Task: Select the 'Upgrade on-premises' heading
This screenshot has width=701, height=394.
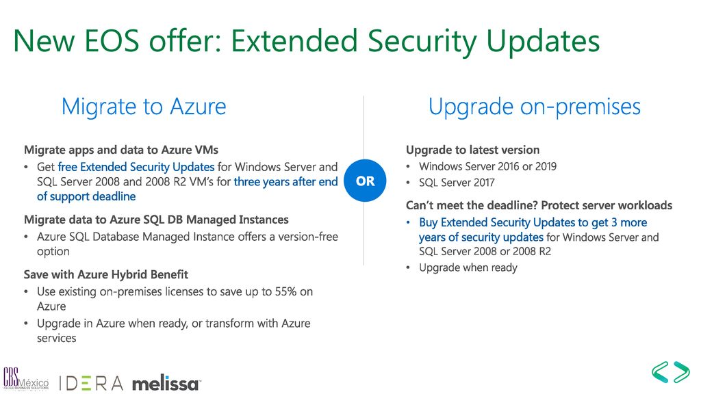Action: (x=534, y=107)
